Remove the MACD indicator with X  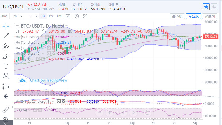coord(63,101)
